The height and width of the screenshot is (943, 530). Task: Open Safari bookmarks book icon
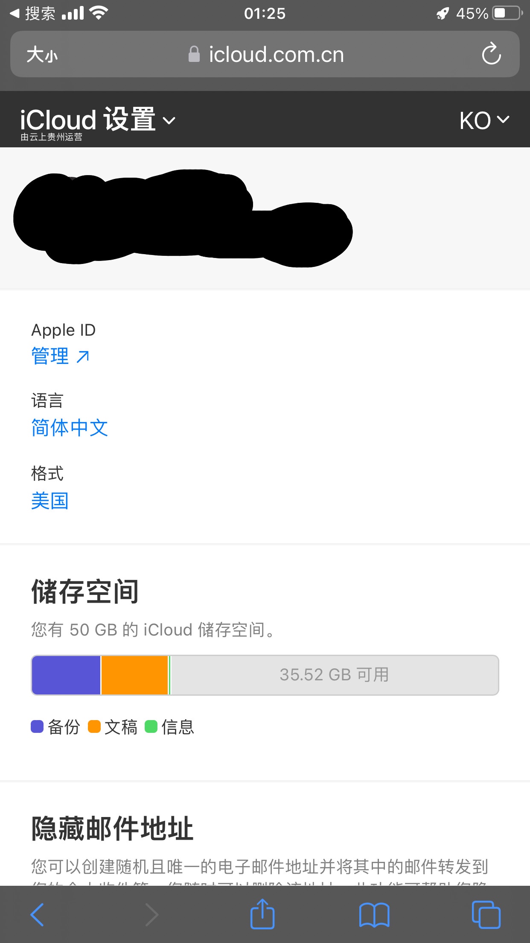374,914
